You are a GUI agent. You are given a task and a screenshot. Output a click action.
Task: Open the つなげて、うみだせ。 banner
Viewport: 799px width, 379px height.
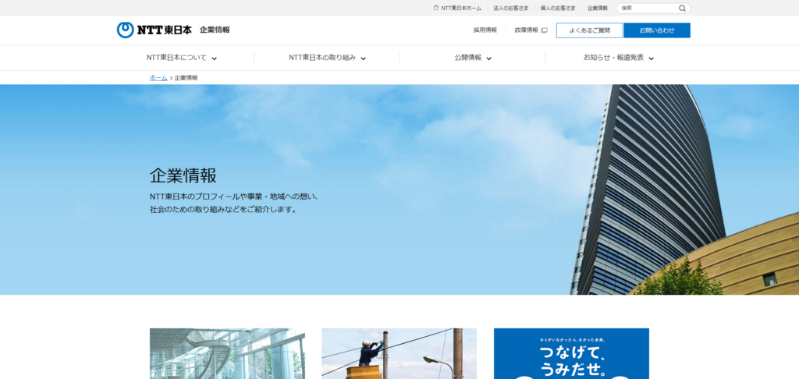click(571, 353)
